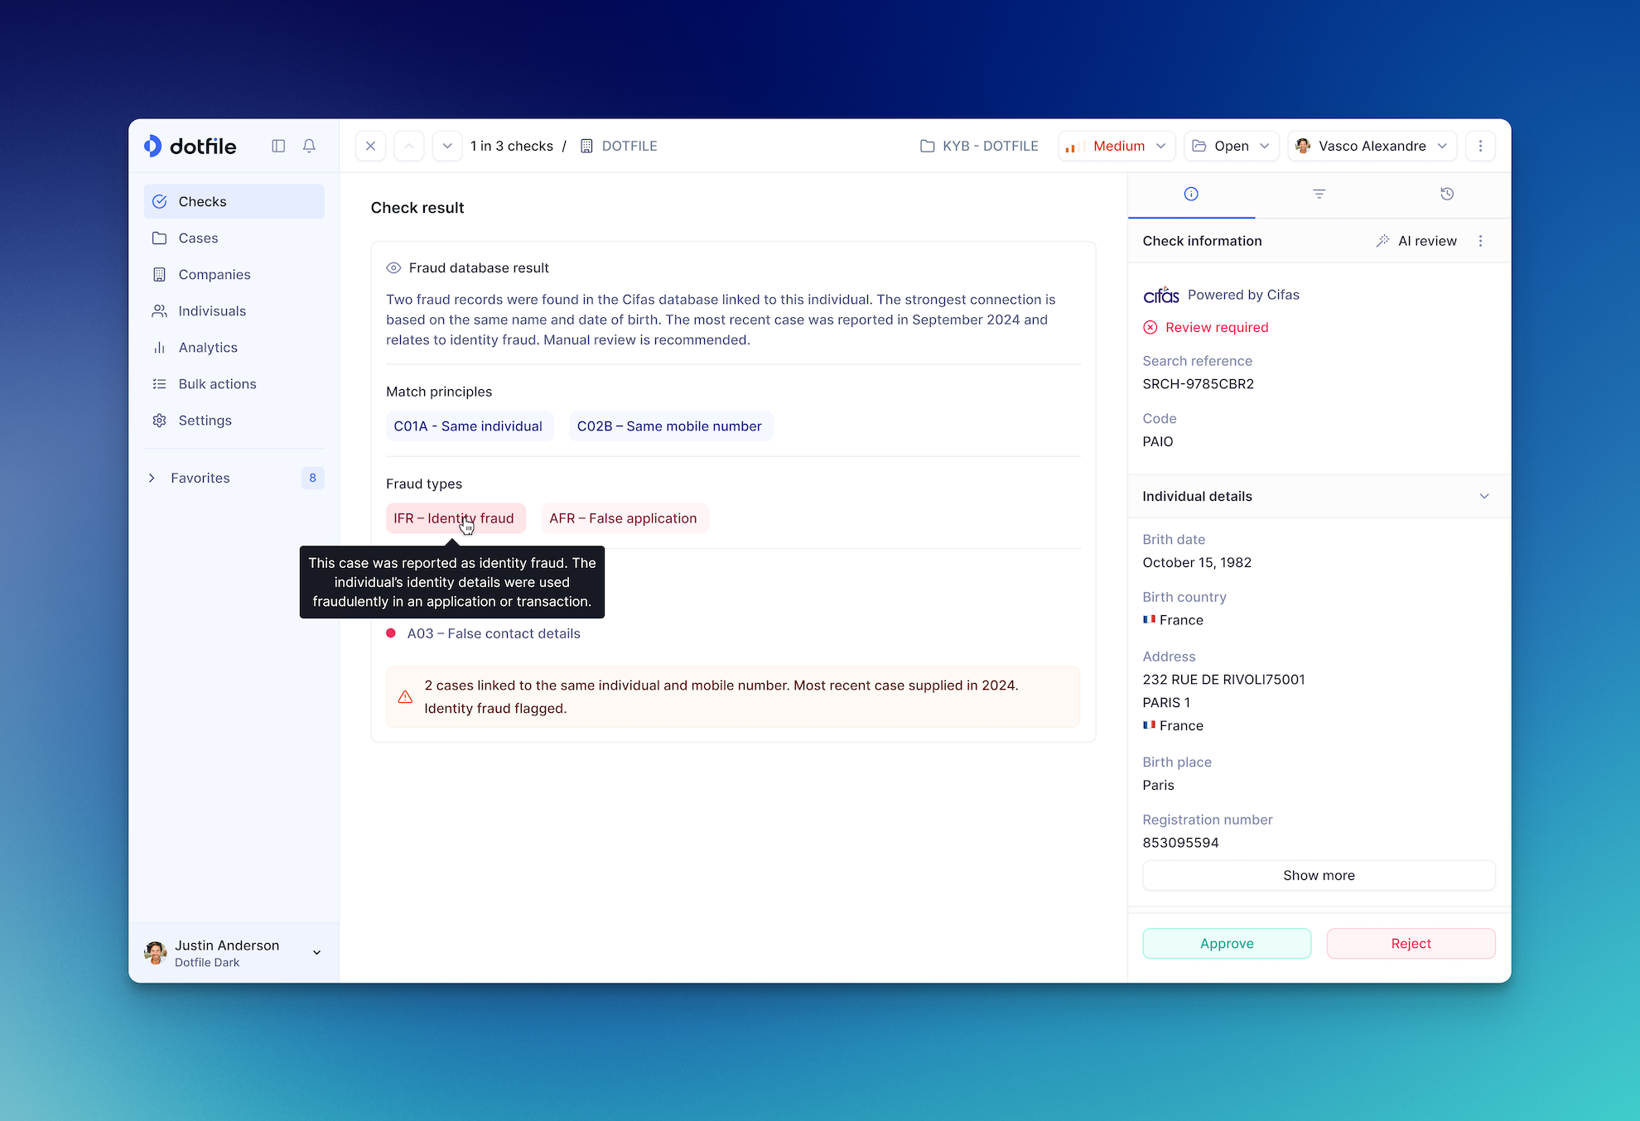Open the Open status dropdown

1231,146
